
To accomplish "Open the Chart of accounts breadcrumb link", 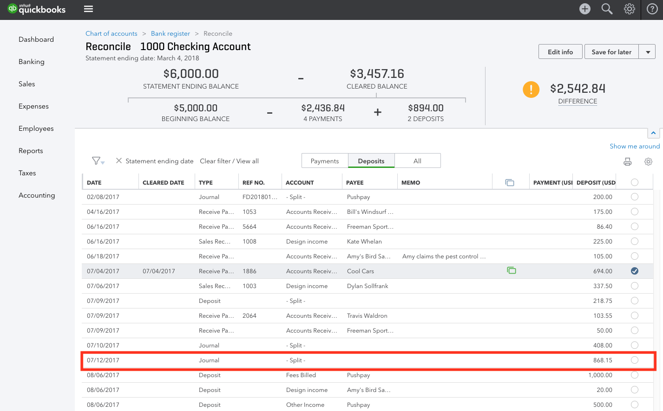I will (x=111, y=33).
